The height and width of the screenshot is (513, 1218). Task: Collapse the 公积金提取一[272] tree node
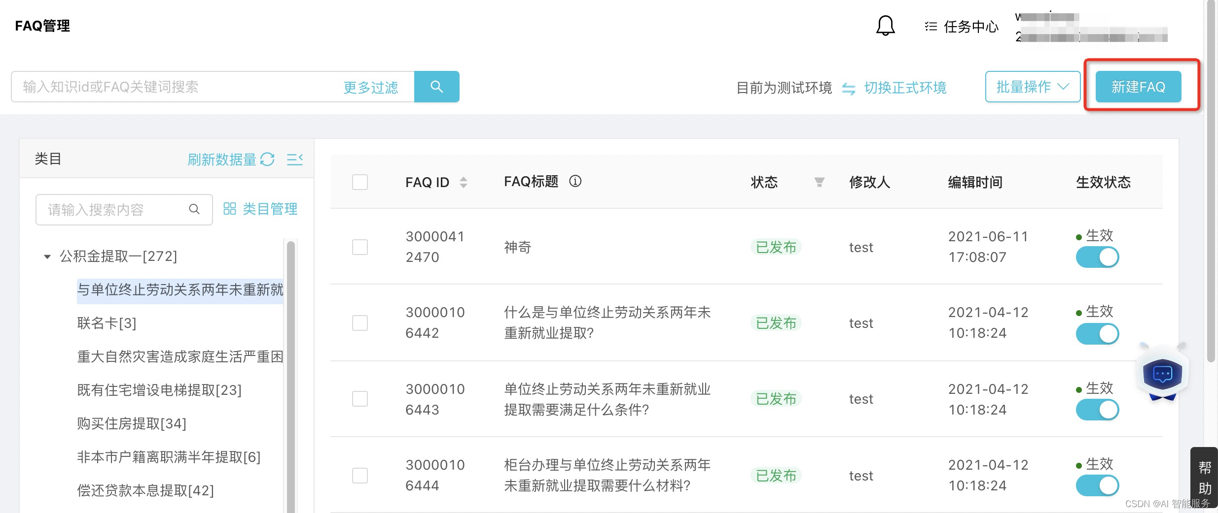click(x=47, y=256)
